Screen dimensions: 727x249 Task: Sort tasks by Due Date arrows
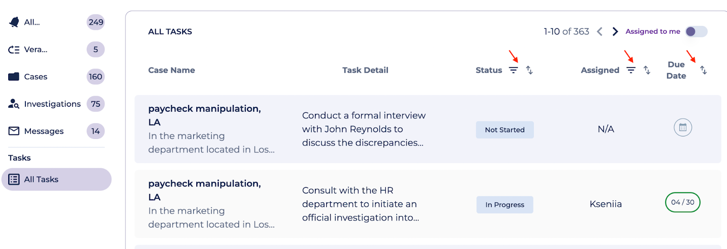(x=703, y=70)
